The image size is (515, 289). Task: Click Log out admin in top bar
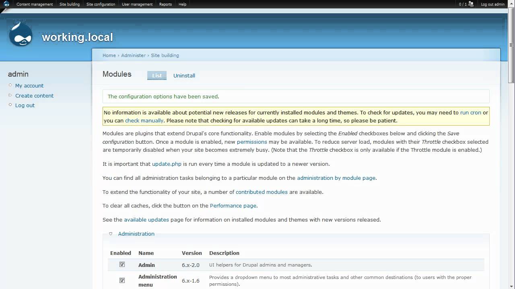point(492,4)
